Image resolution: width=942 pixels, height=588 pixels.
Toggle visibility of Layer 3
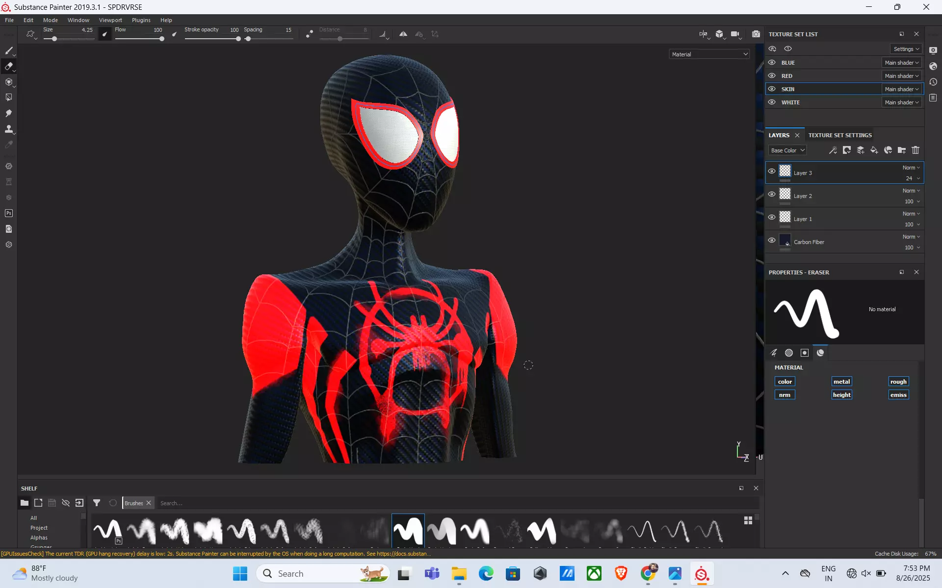[x=772, y=171]
